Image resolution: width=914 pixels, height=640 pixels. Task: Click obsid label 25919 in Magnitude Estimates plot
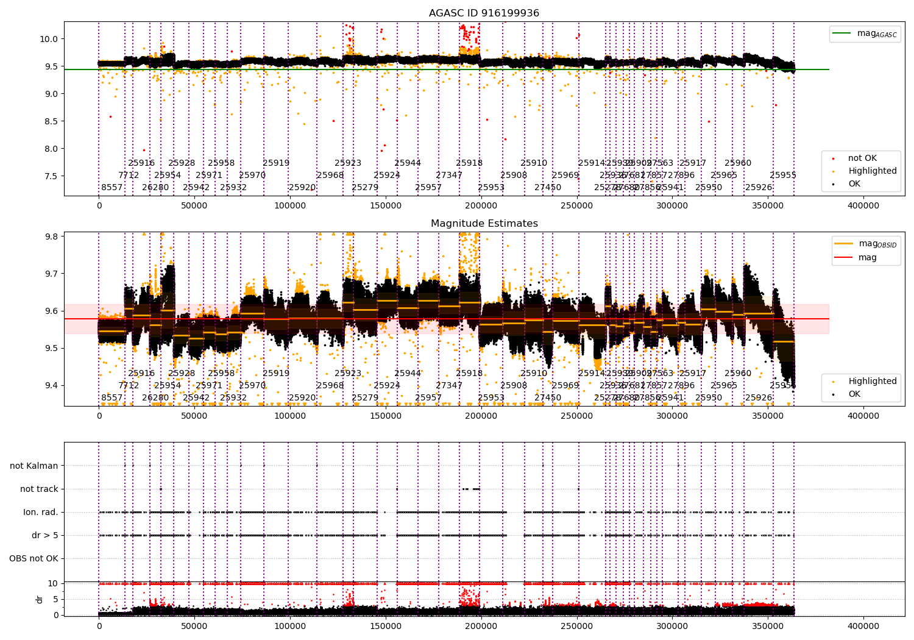(x=276, y=374)
